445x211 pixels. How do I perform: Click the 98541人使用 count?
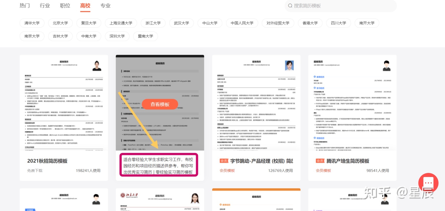click(x=378, y=170)
